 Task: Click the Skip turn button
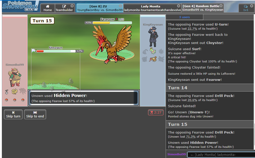[13, 114]
